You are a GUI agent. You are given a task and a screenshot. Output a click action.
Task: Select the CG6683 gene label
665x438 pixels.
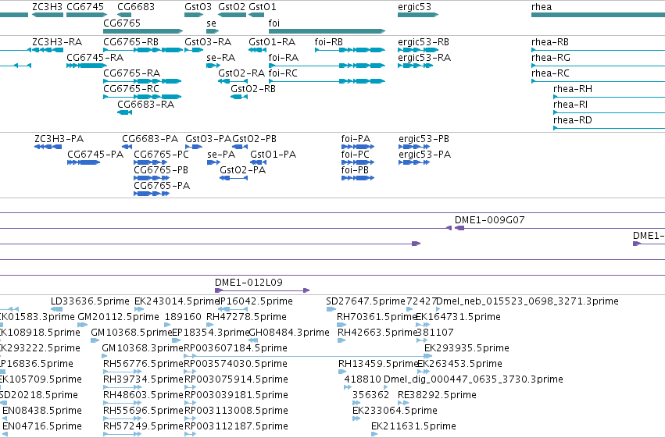[x=136, y=7]
